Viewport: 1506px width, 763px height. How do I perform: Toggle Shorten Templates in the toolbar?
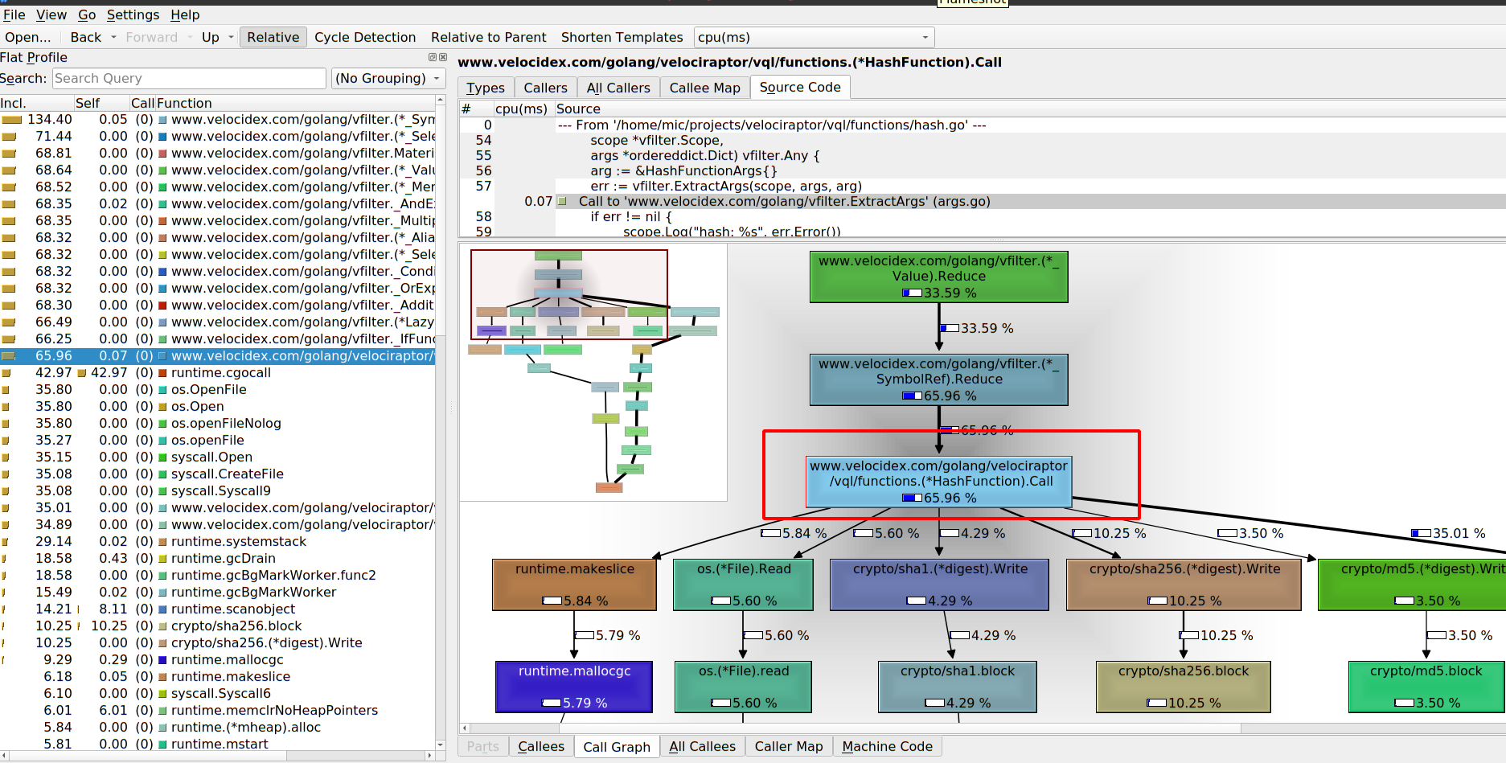click(x=622, y=37)
